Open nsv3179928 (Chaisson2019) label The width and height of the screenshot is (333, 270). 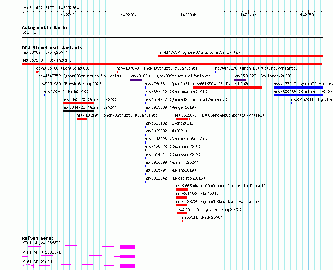(x=172, y=147)
